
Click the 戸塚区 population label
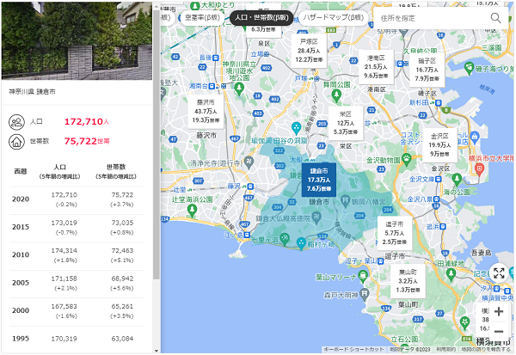coord(309,51)
